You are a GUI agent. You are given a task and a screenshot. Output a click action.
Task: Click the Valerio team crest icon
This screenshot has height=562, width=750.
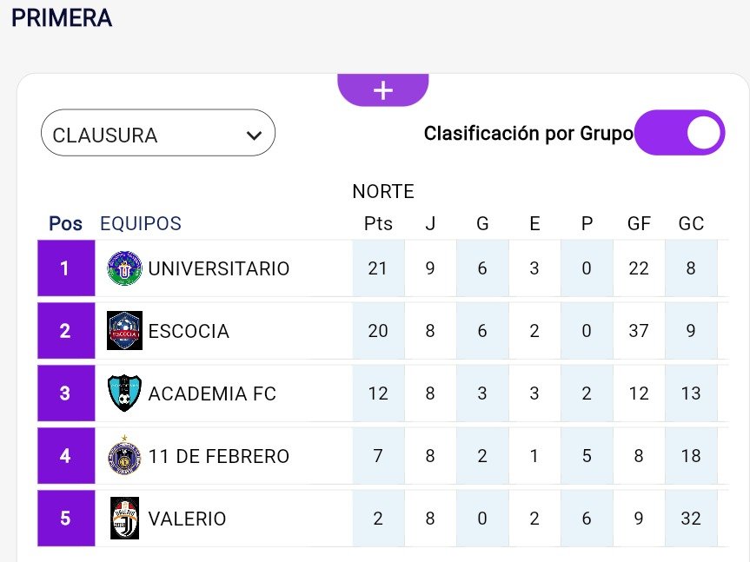pos(124,519)
